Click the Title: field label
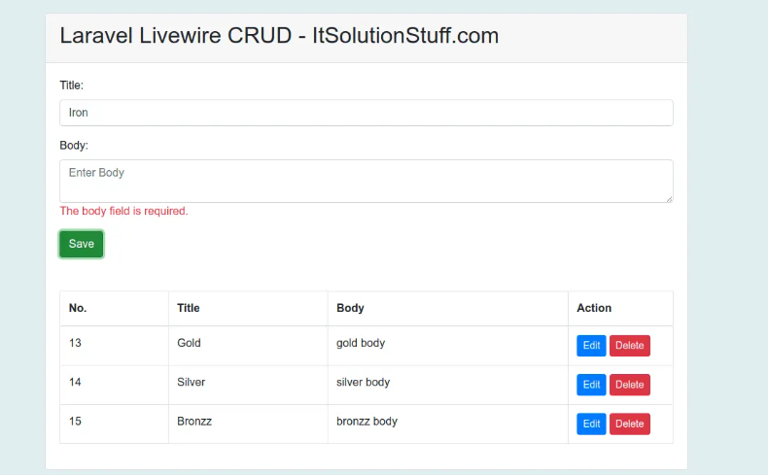 (72, 85)
